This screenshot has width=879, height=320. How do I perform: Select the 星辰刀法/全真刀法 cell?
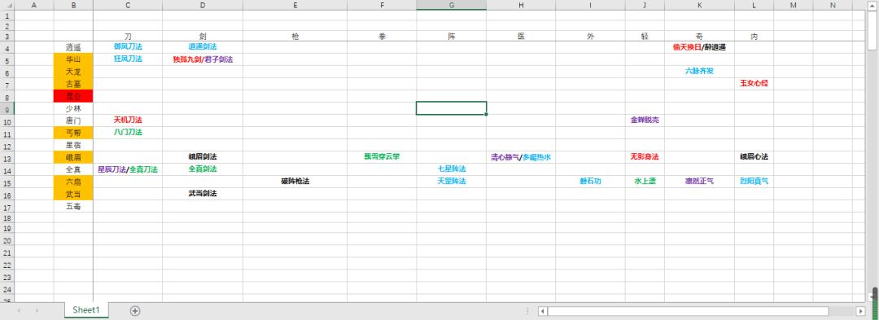(x=128, y=169)
